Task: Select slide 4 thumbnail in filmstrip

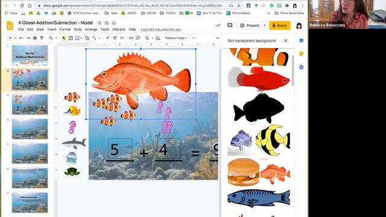Action: (x=30, y=129)
